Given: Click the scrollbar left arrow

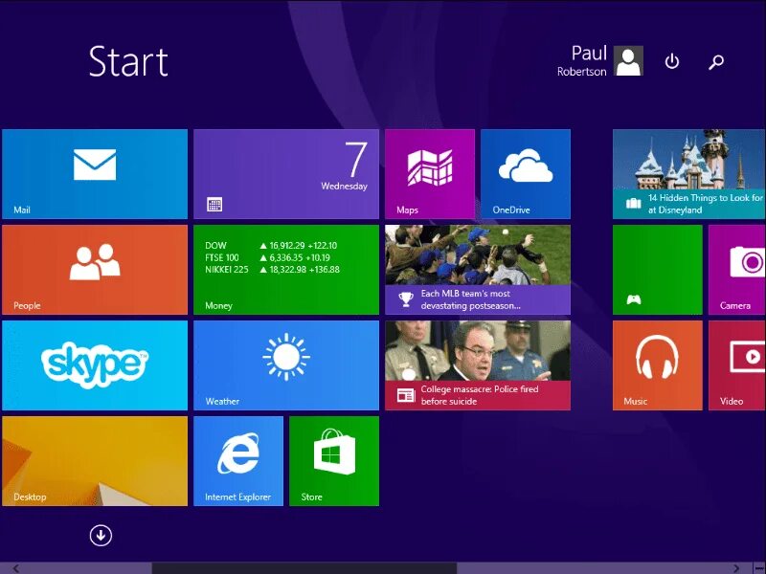Looking at the screenshot, I should (x=16, y=568).
